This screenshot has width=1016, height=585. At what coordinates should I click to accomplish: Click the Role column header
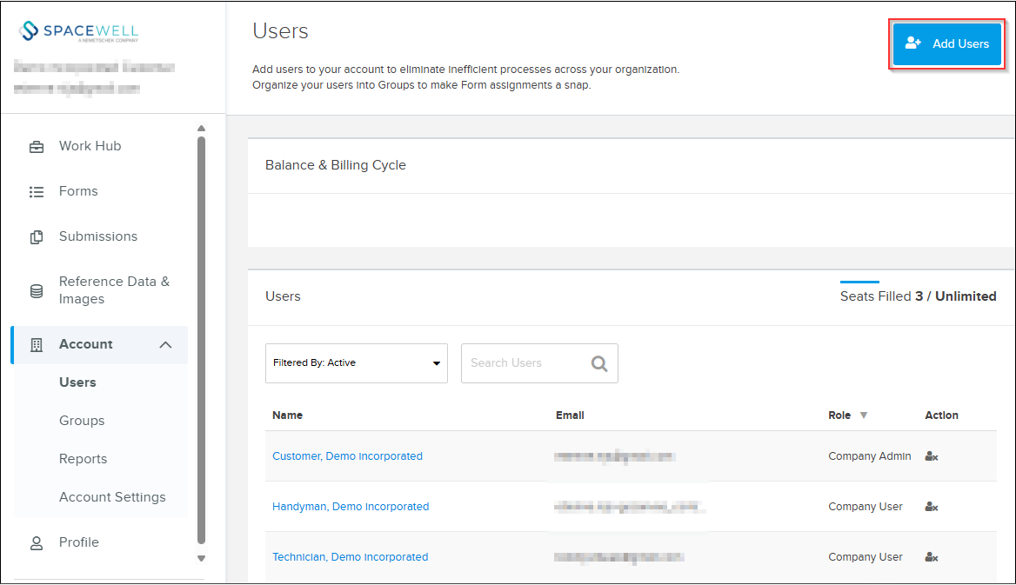click(839, 415)
